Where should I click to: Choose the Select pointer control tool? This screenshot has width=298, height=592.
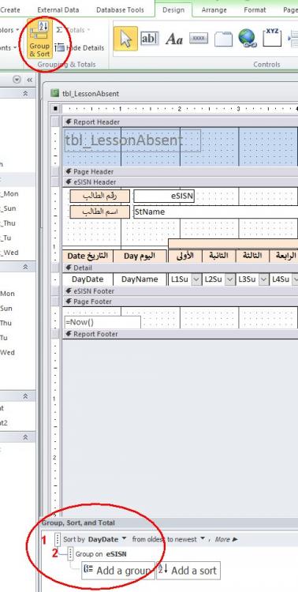coord(125,39)
